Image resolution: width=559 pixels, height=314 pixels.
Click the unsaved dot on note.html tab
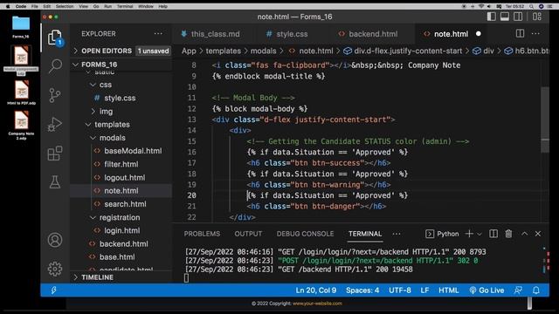pos(479,34)
